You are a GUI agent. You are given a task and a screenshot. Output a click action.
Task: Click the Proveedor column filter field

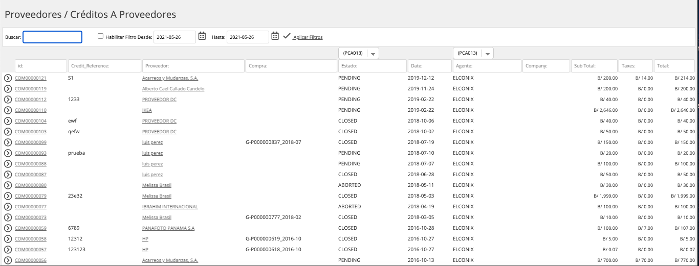tap(193, 66)
